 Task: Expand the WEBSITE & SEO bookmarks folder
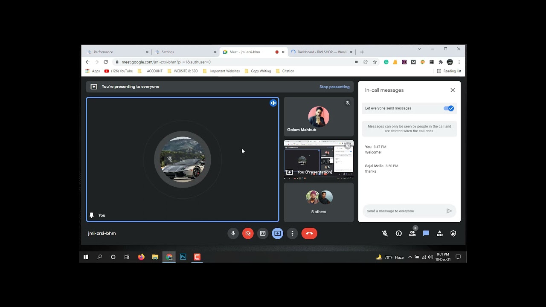183,71
